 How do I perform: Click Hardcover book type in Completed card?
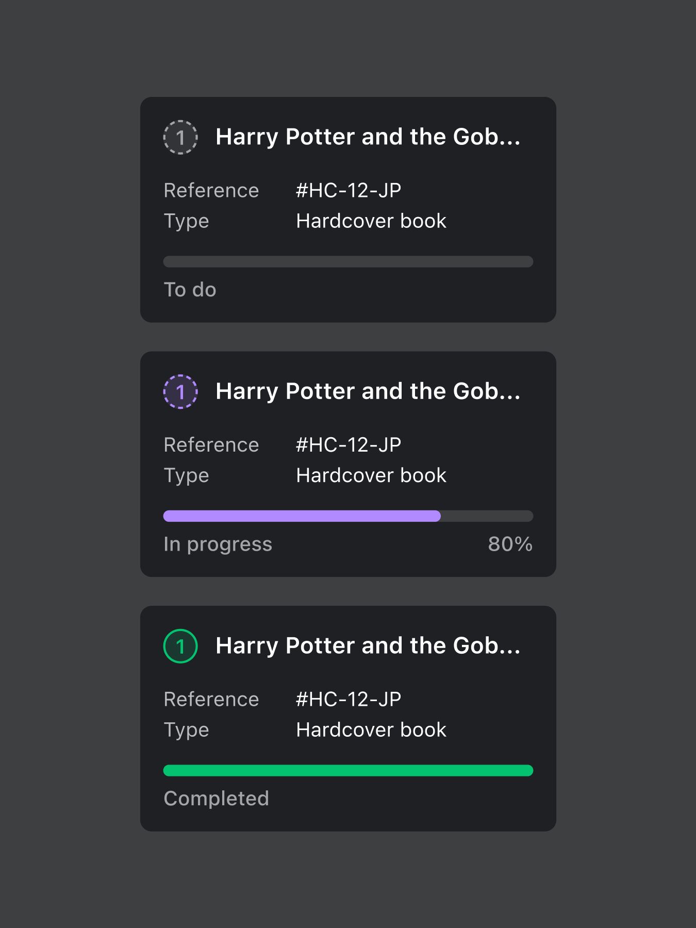pyautogui.click(x=371, y=730)
